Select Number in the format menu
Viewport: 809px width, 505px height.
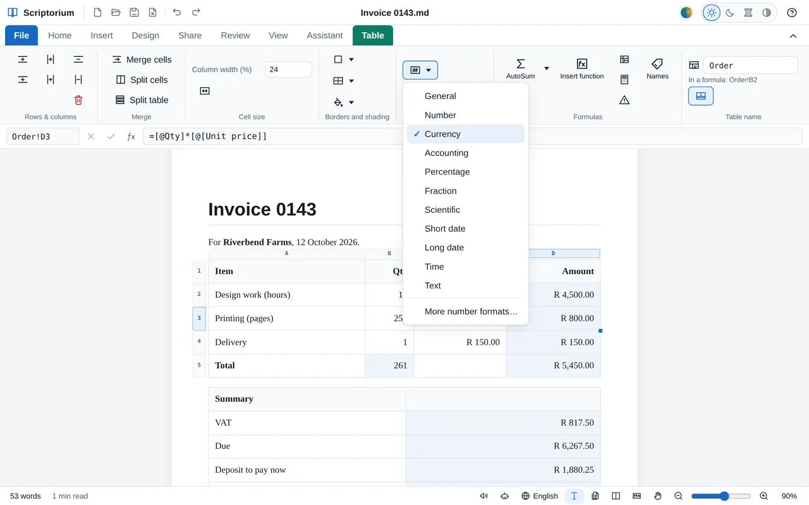[x=466, y=115]
